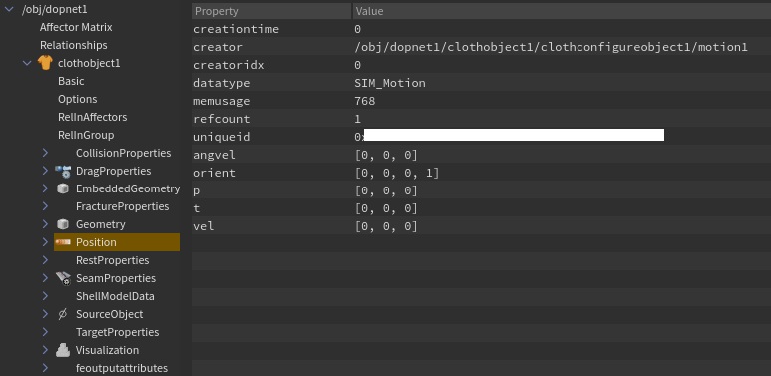Click the SIM_Motion datatype value

tap(389, 83)
